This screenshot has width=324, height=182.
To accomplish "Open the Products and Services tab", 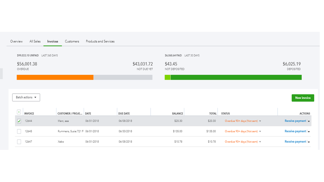I will [100, 41].
